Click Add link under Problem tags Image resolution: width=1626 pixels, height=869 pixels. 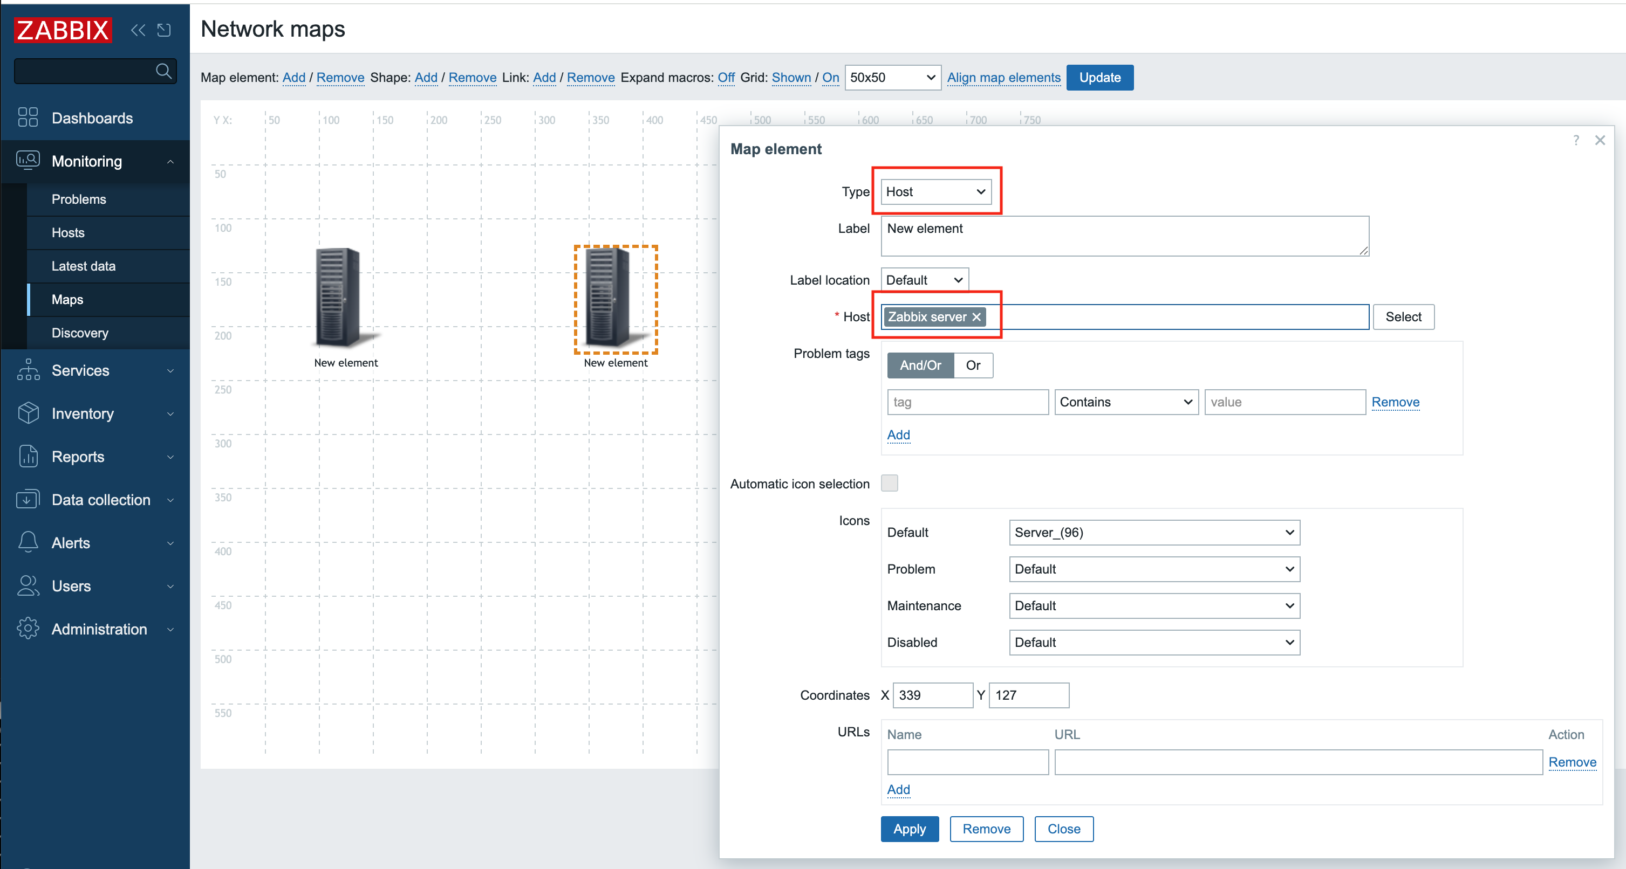pyautogui.click(x=898, y=434)
